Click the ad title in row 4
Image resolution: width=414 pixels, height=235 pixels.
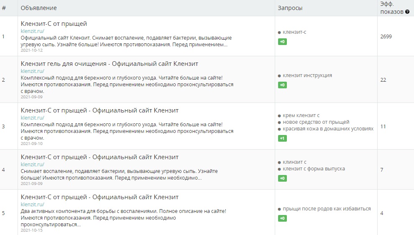[100, 157]
